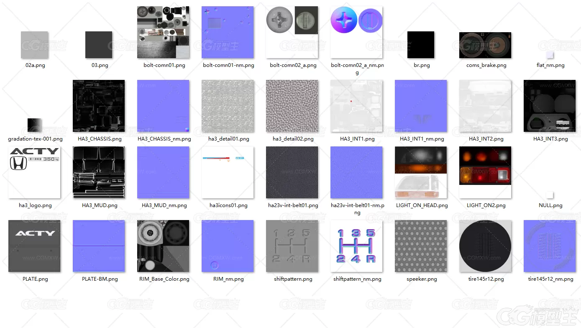
Task: Select the HA3_CHASSIS.png thumbnail
Action: pos(99,106)
